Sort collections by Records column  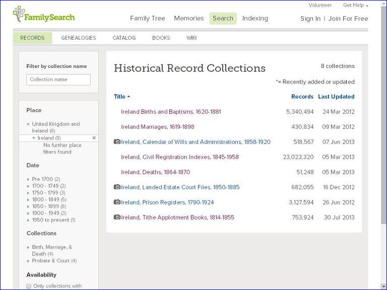(x=302, y=97)
